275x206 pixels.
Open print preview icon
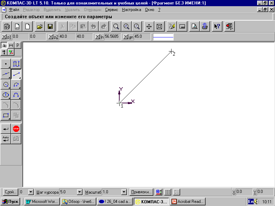pyautogui.click(x=194, y=26)
